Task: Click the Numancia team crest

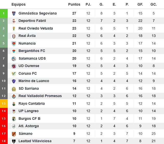Action: tap(14, 44)
